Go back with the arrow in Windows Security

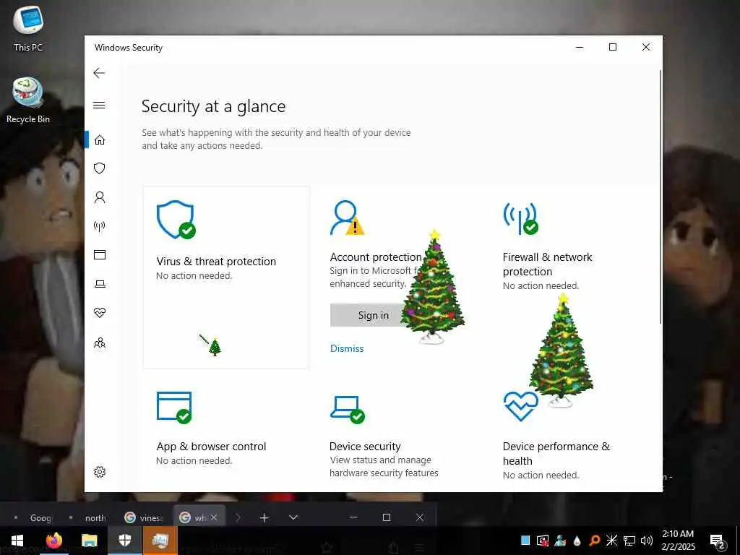pyautogui.click(x=99, y=73)
